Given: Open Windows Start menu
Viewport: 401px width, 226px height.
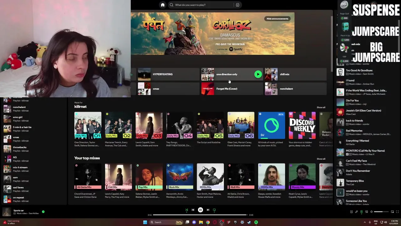Looking at the screenshot, I should pyautogui.click(x=145, y=222).
